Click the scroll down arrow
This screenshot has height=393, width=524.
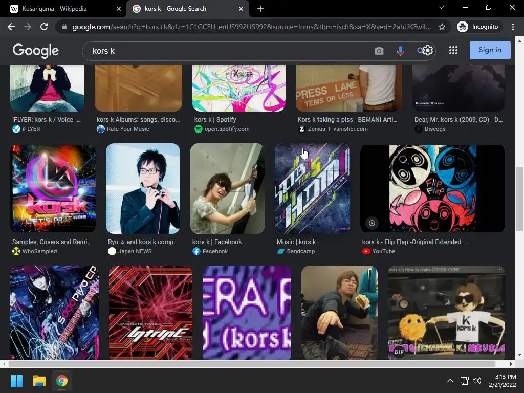coord(519,355)
